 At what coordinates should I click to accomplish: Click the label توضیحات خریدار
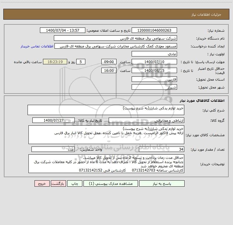[212, 164]
